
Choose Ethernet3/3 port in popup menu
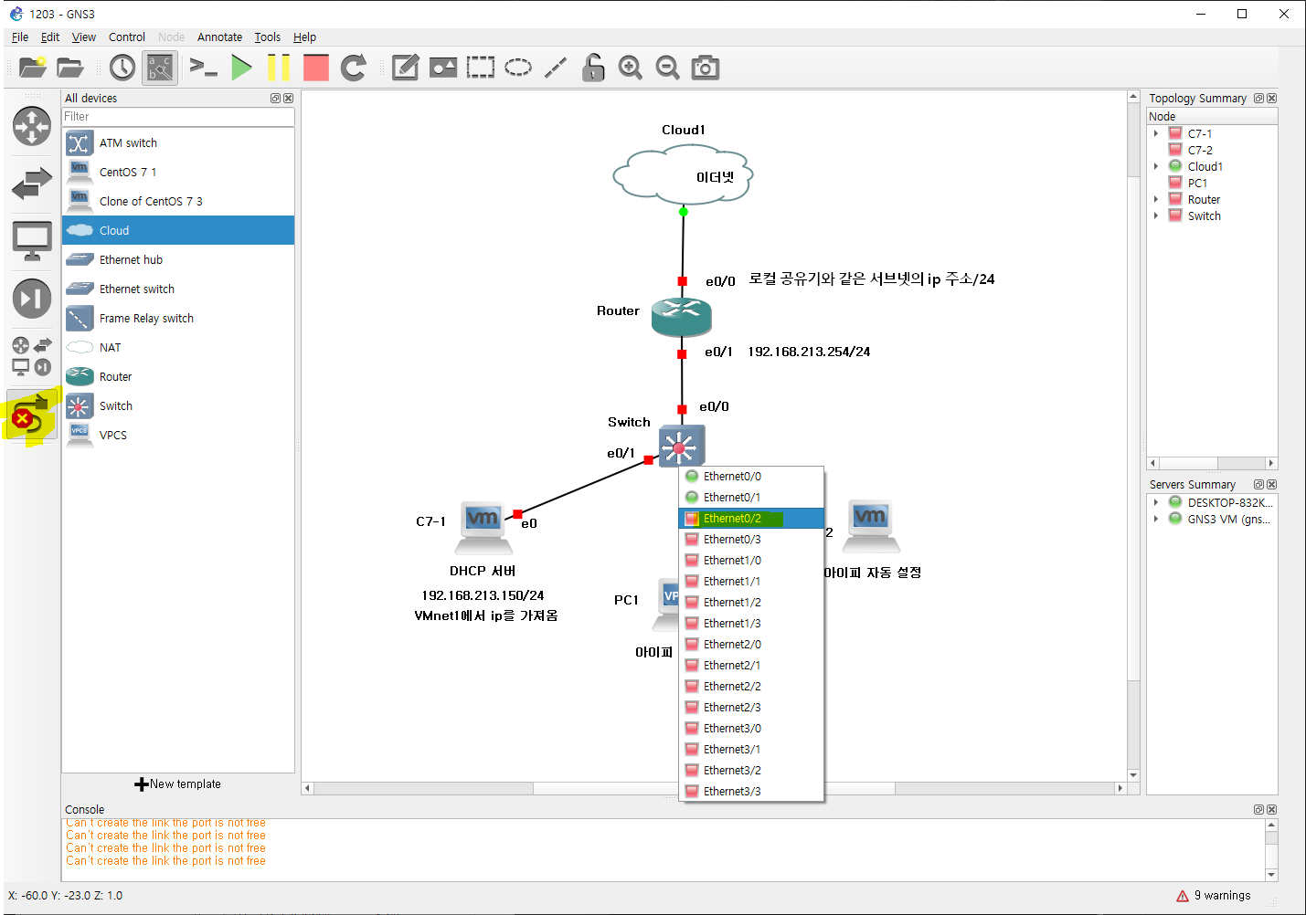[x=752, y=792]
